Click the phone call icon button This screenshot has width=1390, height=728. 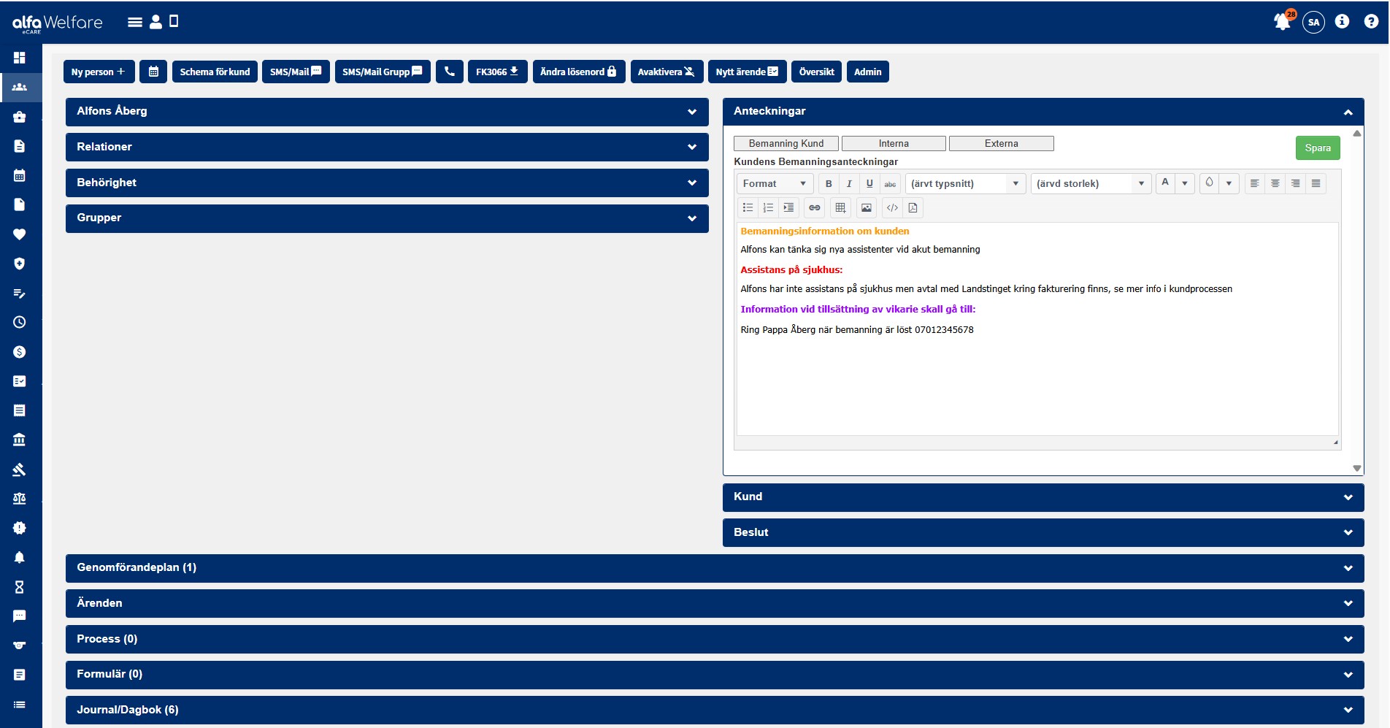tap(449, 72)
